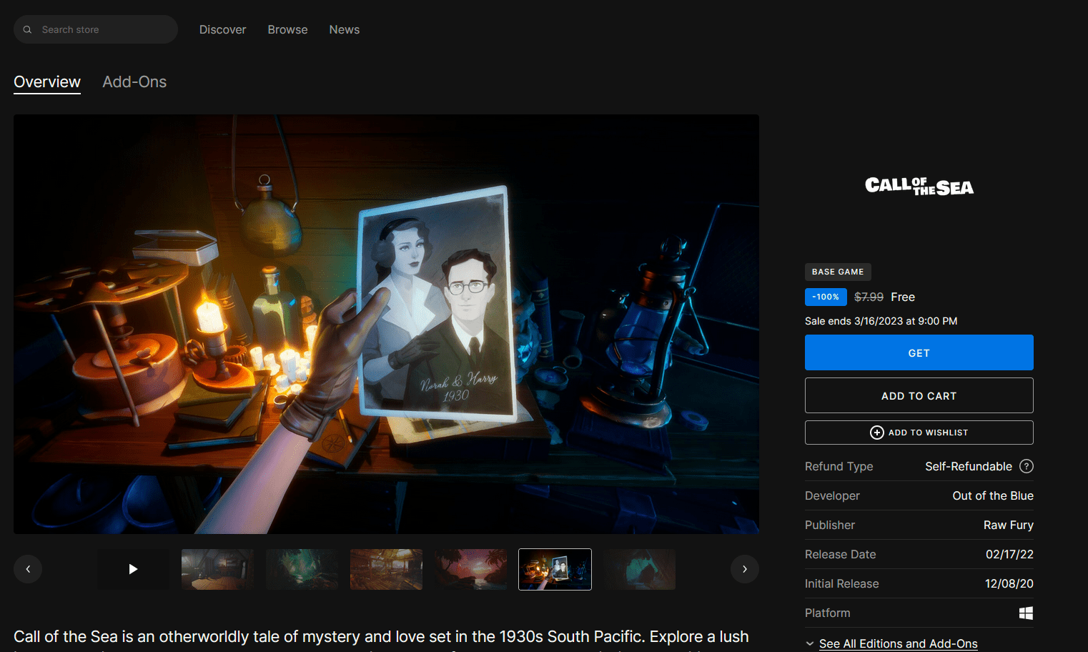This screenshot has height=652, width=1088.
Task: Add the game to wishlist
Action: coord(919,433)
